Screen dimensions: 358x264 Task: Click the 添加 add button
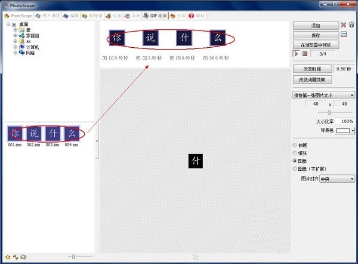click(316, 26)
